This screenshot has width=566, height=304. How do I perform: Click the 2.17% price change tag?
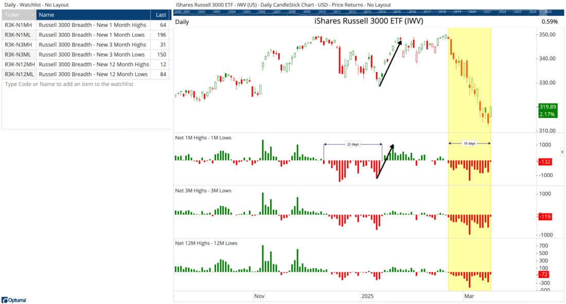click(x=547, y=114)
